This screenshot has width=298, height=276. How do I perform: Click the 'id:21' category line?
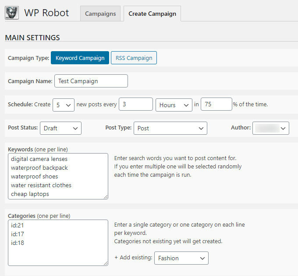18,225
